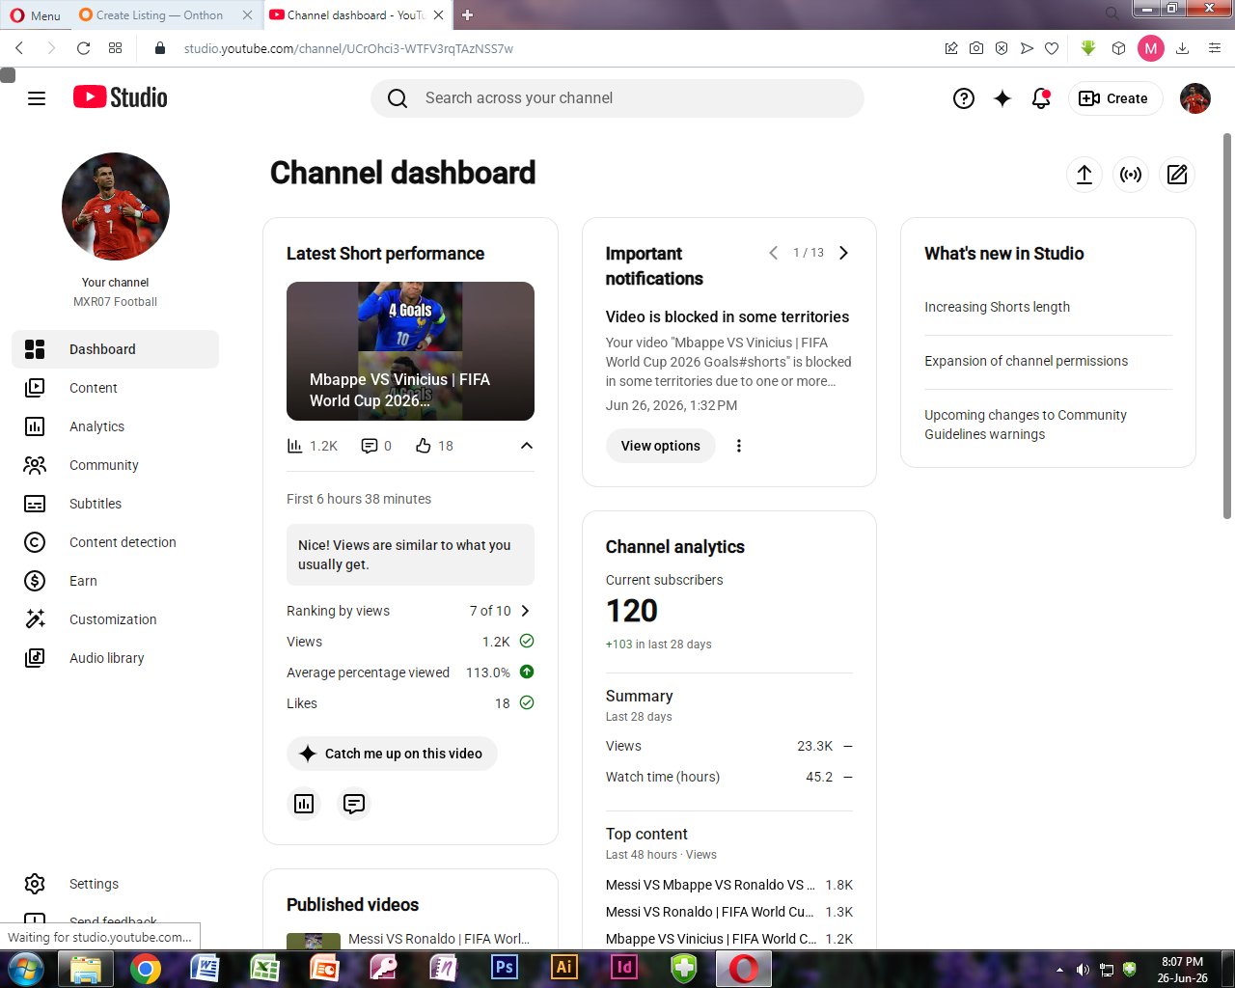Open Subtitles in the sidebar

116,504
